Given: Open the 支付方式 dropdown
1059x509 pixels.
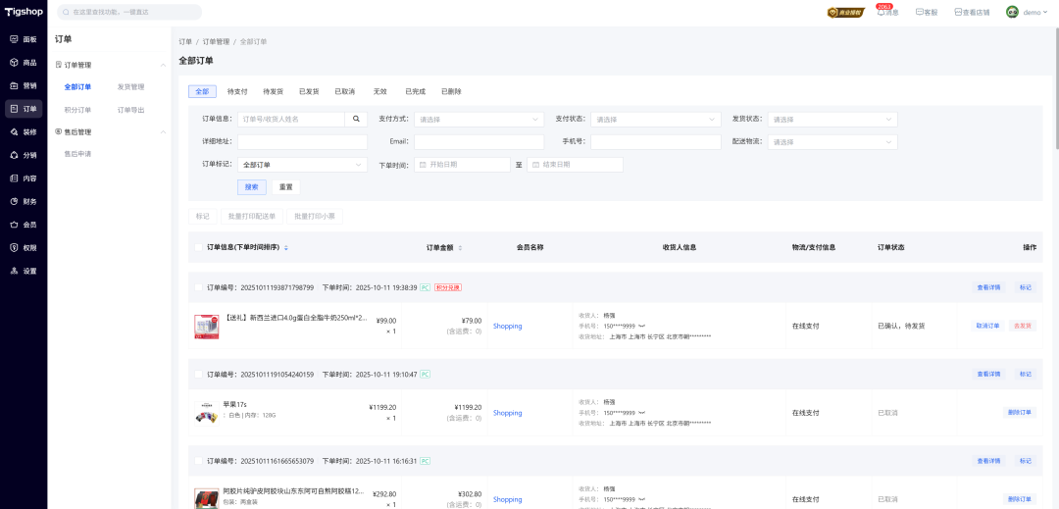Looking at the screenshot, I should (479, 120).
